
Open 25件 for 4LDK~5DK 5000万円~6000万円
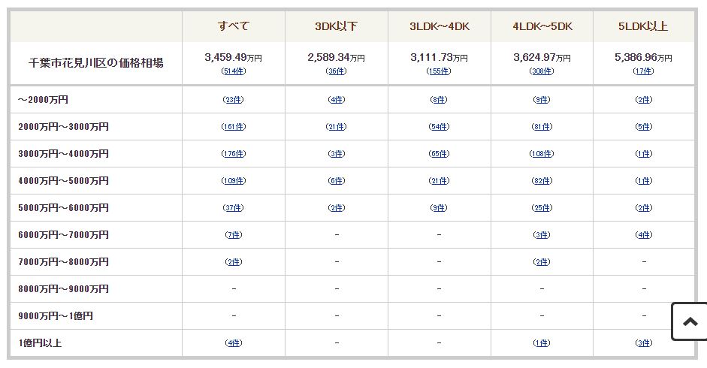coord(542,208)
